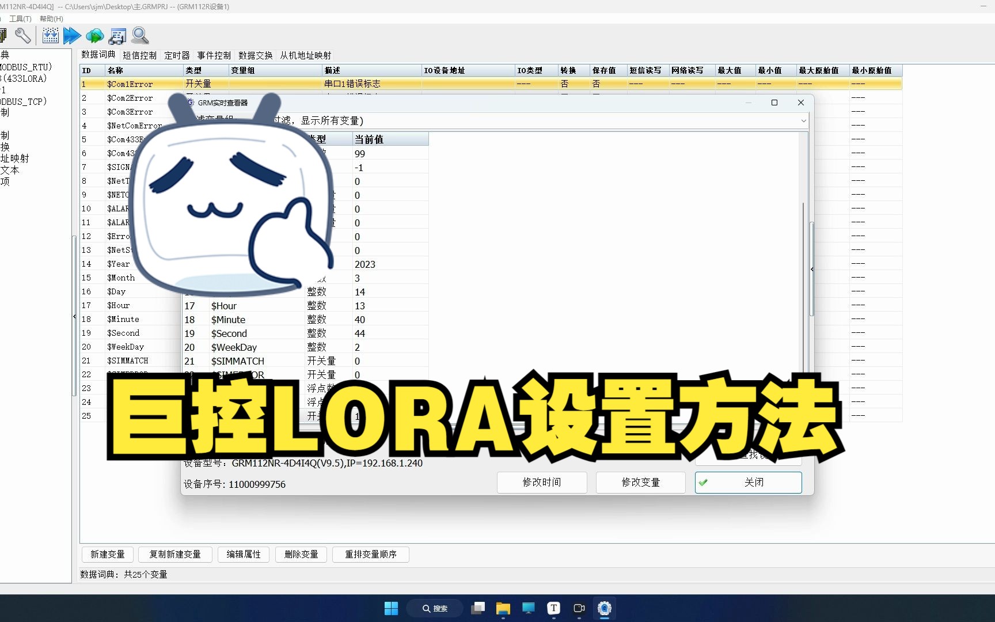Click the 网络读写 column header
Image resolution: width=995 pixels, height=622 pixels.
coord(692,70)
